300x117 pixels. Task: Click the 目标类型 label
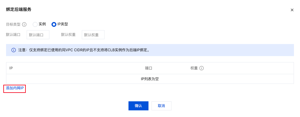(x=13, y=24)
